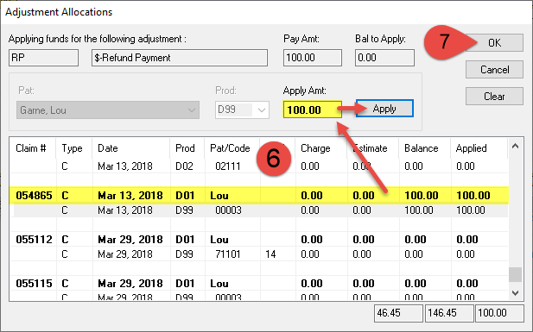The image size is (533, 332).
Task: Click the 100.00 applied value in claim 054865 row
Action: click(473, 196)
